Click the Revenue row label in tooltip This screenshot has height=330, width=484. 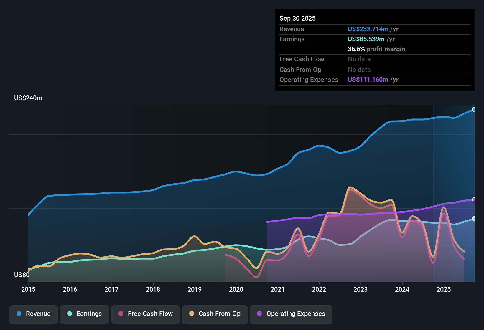tap(292, 29)
